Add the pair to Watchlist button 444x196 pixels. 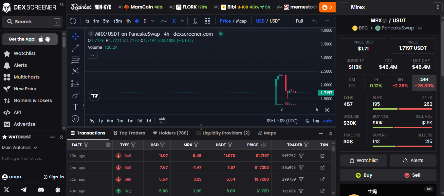(363, 160)
